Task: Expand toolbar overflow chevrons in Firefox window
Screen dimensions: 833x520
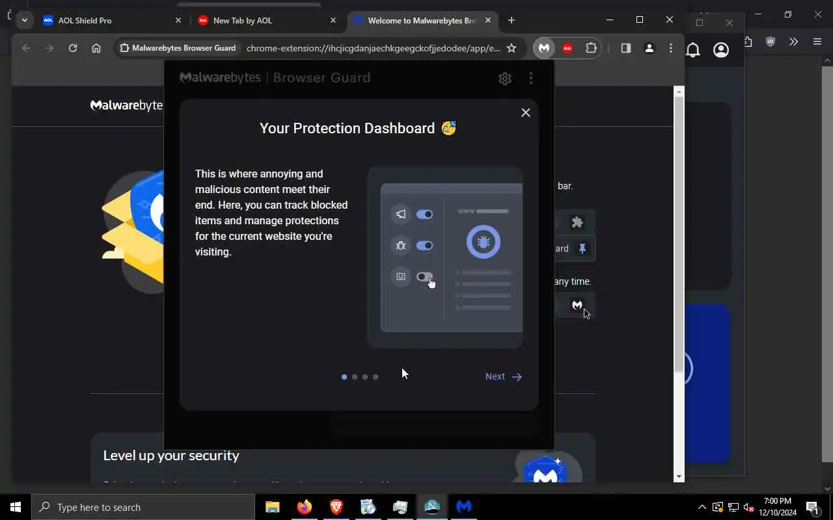Action: 793,42
